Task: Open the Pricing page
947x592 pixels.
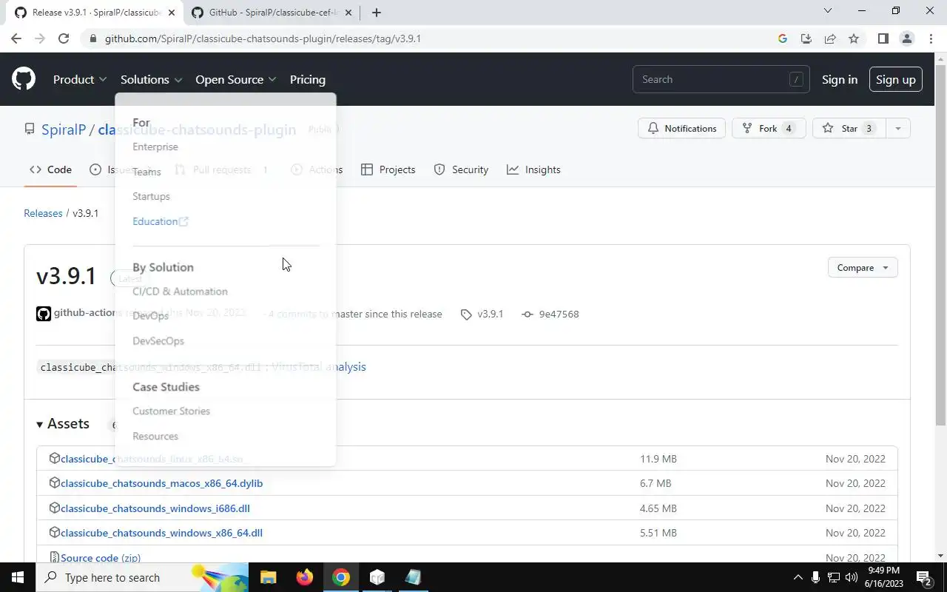Action: (x=308, y=79)
